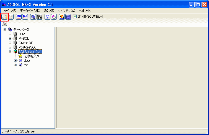209x135 pixels.
Task: Click the grayed-out script document icon
Action: click(11, 17)
